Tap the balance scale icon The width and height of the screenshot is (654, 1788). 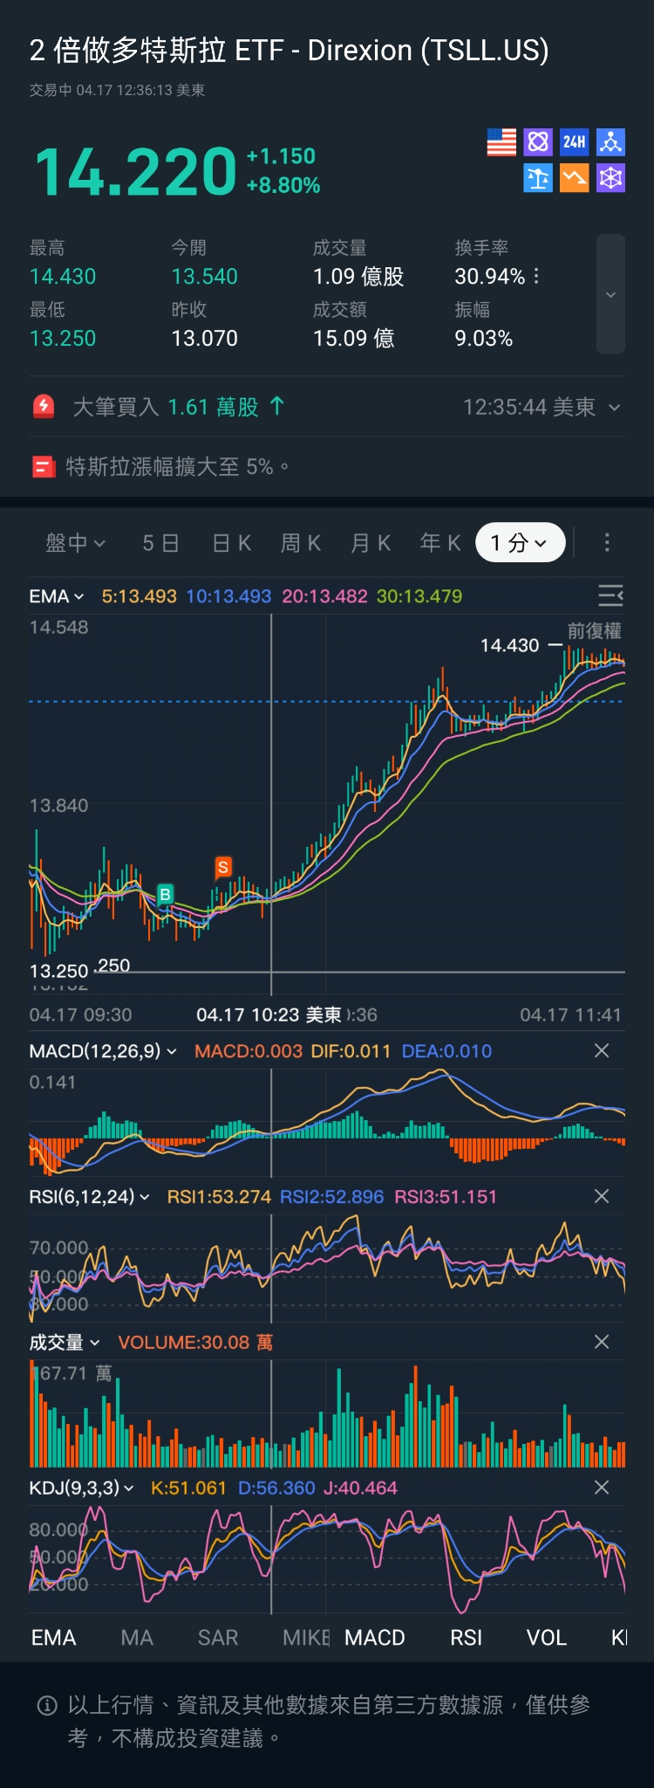[538, 179]
